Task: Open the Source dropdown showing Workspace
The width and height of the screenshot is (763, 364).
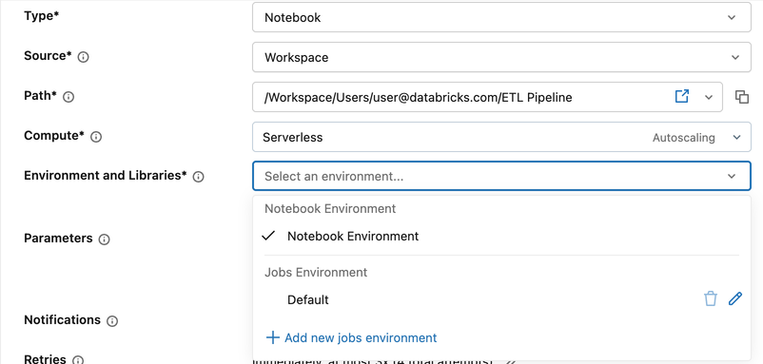Action: 501,57
